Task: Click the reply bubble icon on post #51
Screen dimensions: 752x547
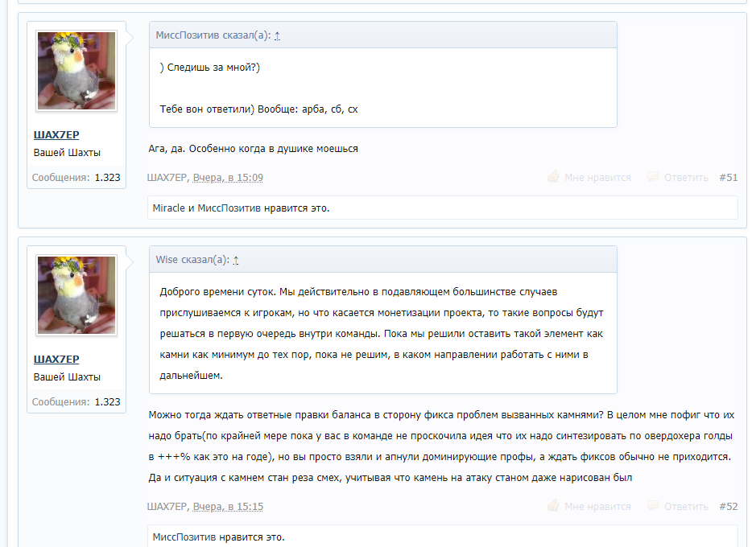Action: coord(653,177)
